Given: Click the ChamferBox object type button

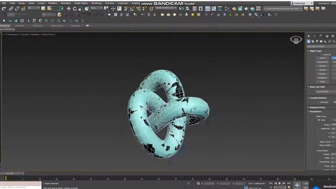Looking at the screenshot, I should (322, 62).
